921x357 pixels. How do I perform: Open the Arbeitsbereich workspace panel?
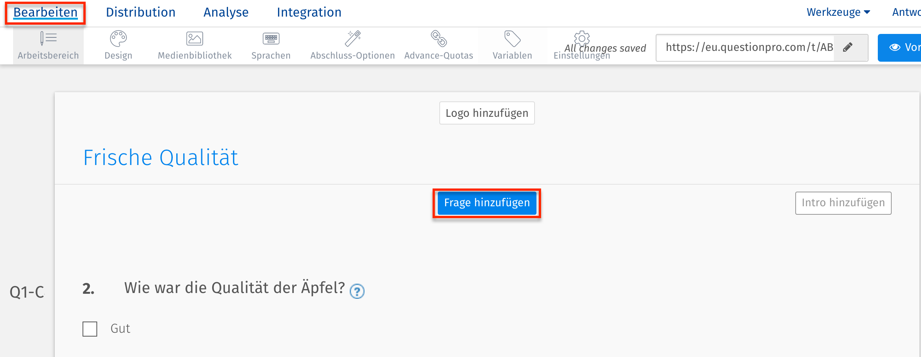(48, 45)
